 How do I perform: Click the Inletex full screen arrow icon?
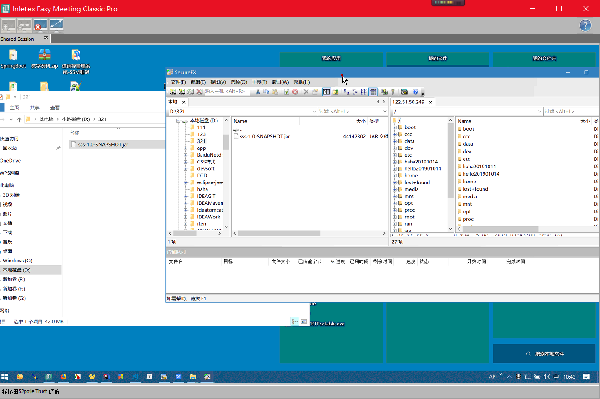coord(56,25)
